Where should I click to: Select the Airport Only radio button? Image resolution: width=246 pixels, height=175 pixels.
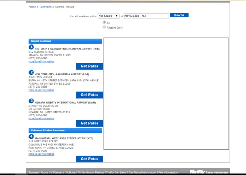point(104,27)
